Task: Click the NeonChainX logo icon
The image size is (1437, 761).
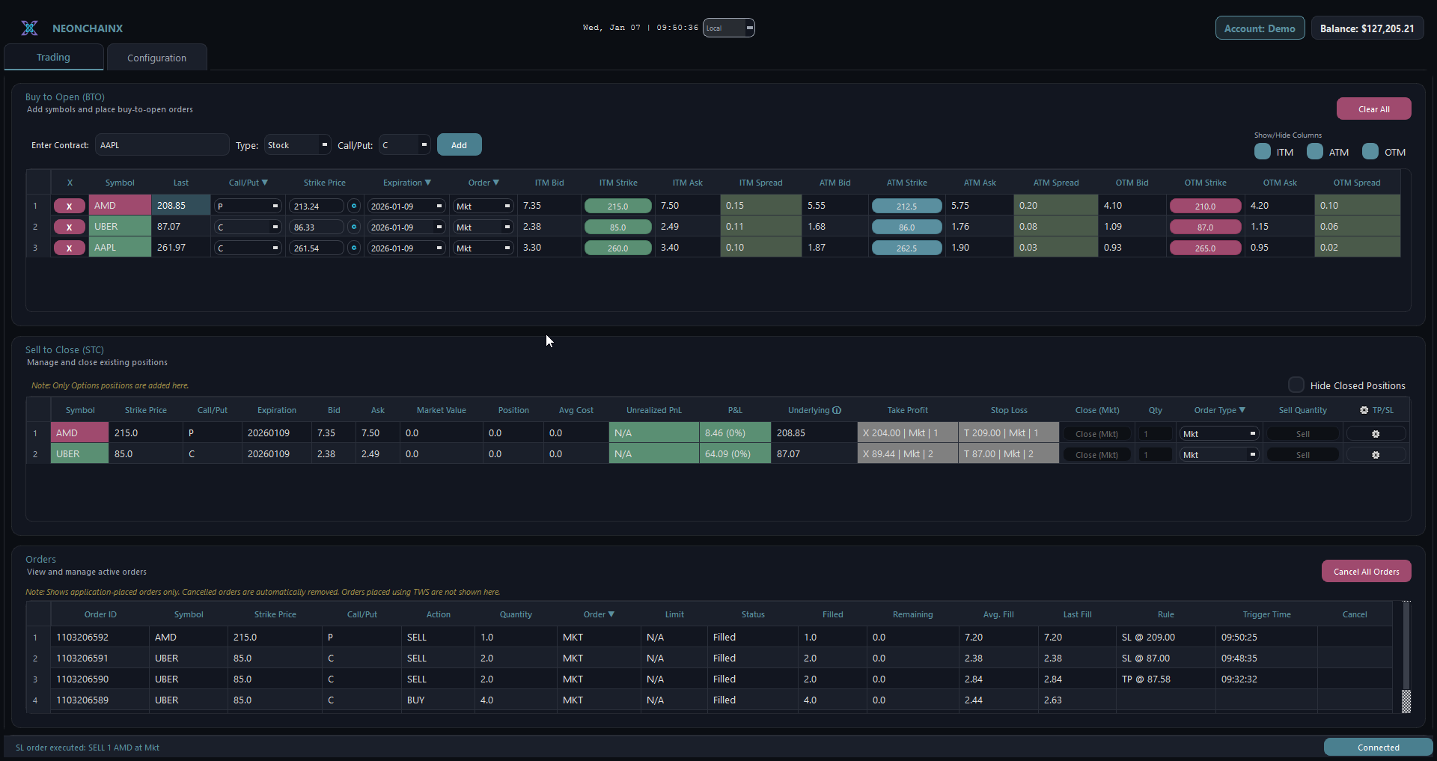Action: [x=29, y=28]
